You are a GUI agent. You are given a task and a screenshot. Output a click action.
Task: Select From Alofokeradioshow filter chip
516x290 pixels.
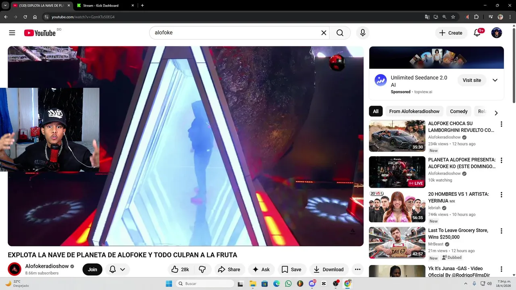click(414, 112)
